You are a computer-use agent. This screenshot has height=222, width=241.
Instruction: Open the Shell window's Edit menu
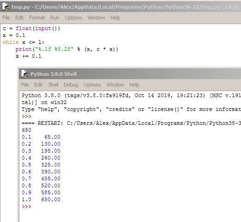click(38, 85)
